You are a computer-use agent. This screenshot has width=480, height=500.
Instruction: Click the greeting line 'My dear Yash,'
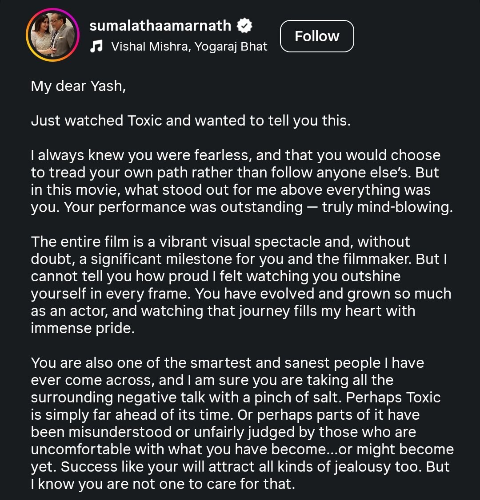(x=79, y=86)
